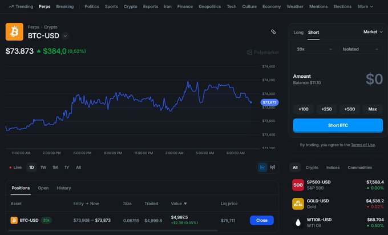Open the Isolated margin mode dropdown
388x235 pixels.
(x=361, y=49)
